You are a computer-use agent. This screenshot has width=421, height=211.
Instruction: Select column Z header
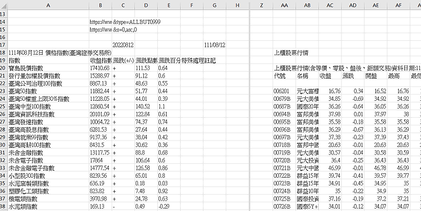pyautogui.click(x=261, y=5)
